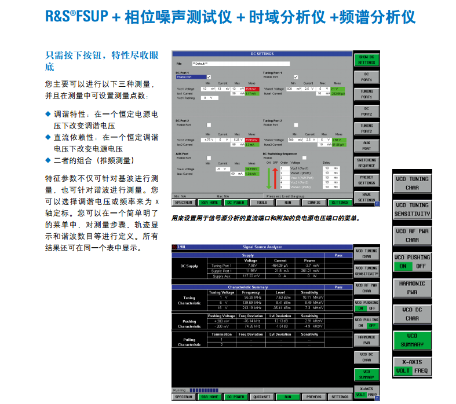Viewport: 456px width, 404px height.
Task: Edit the Vcc1 Pushing value field
Action: click(x=209, y=98)
